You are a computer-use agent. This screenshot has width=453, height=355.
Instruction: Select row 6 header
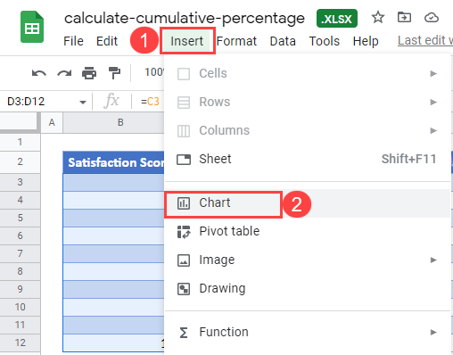(20, 235)
